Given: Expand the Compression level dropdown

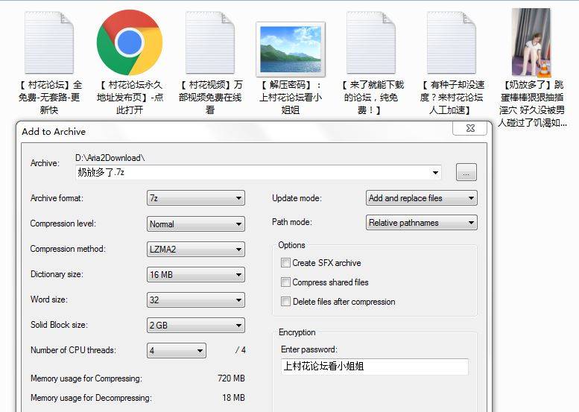Looking at the screenshot, I should [x=196, y=224].
